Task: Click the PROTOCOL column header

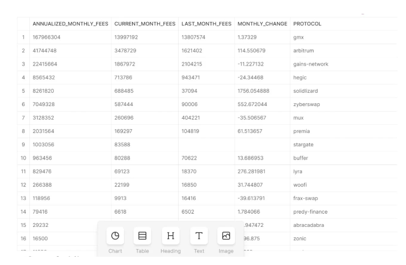Action: click(307, 24)
